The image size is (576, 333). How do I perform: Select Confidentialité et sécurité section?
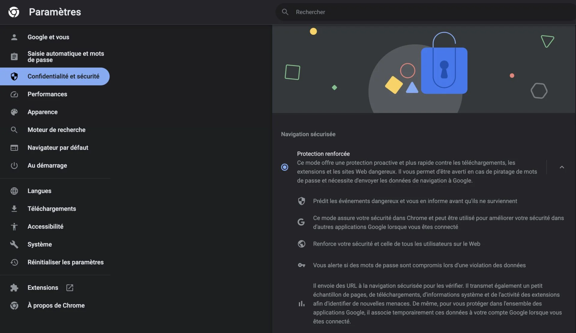point(63,76)
